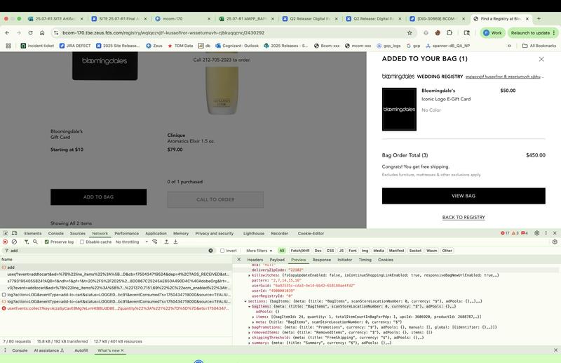Click the issues count badge showing 4
This screenshot has width=561, height=363.
525,233
